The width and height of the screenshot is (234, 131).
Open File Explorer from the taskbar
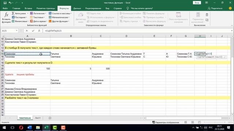coord(38,128)
